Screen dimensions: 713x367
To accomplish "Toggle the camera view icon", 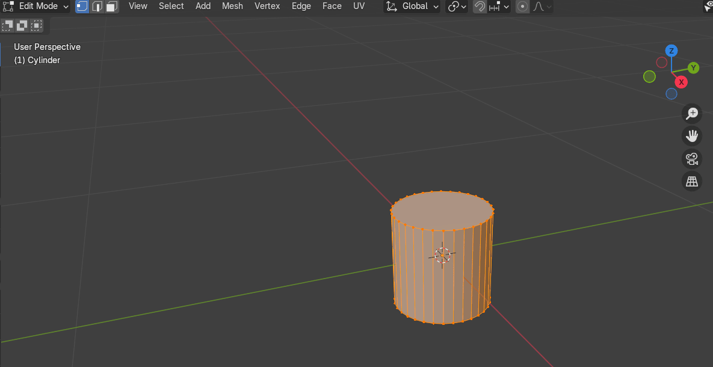I will (x=692, y=159).
